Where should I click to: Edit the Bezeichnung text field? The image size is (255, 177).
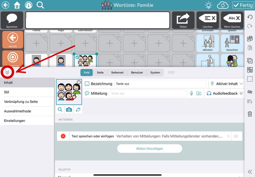160,84
